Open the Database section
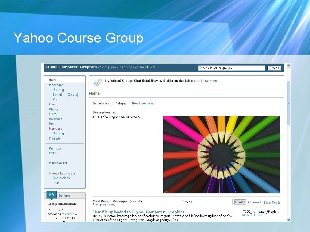This screenshot has width=310, height=232. click(56, 119)
